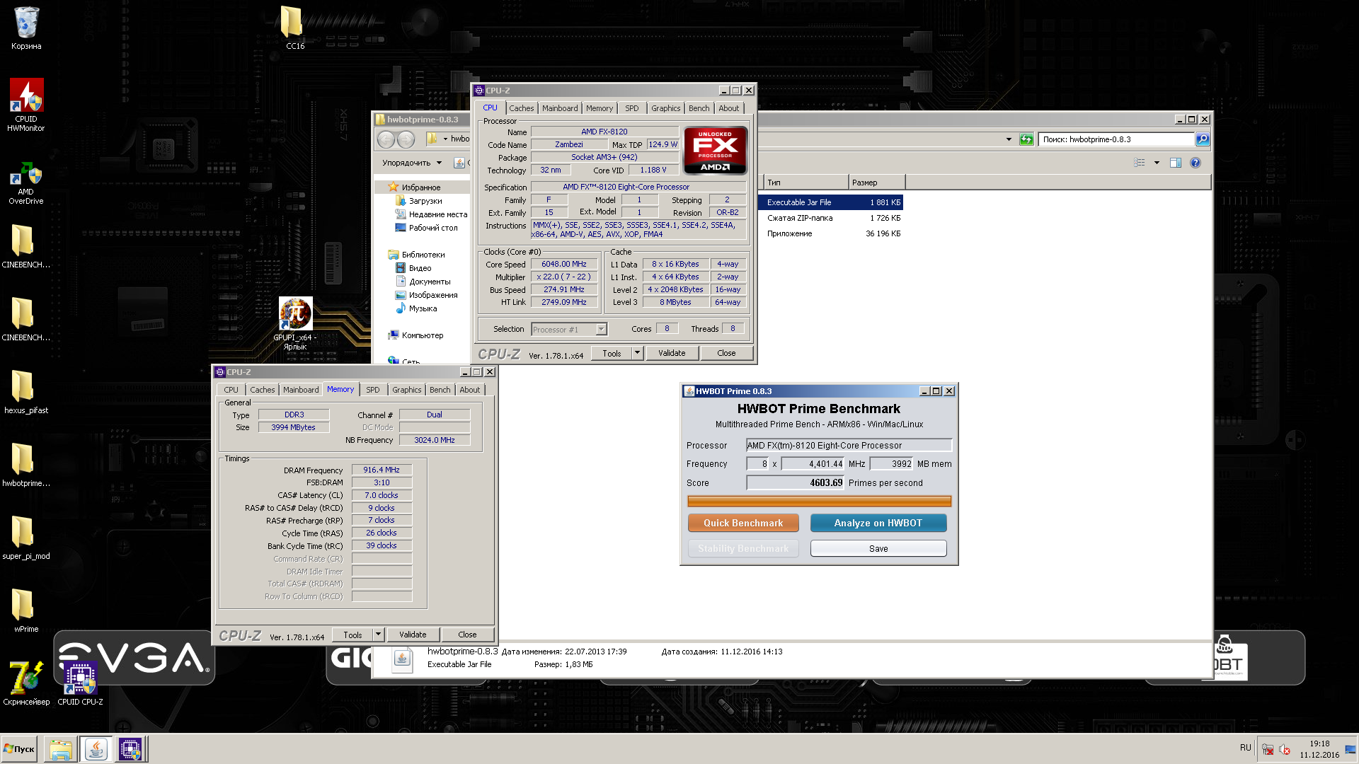Click the Пуск start button

pos(20,749)
